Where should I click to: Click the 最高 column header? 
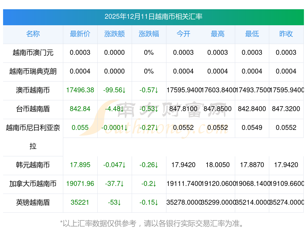point(218,34)
